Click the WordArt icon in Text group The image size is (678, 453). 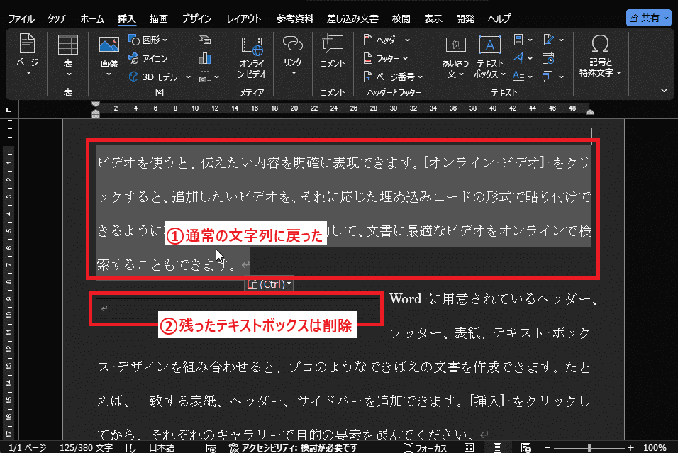(x=521, y=58)
